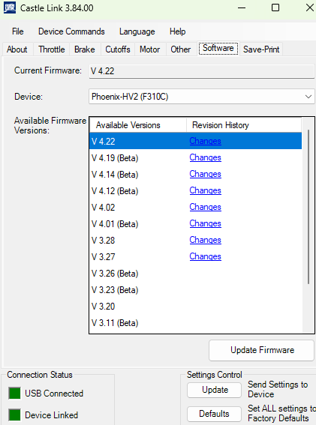Click the Update Firmware button
The height and width of the screenshot is (425, 316).
click(262, 350)
